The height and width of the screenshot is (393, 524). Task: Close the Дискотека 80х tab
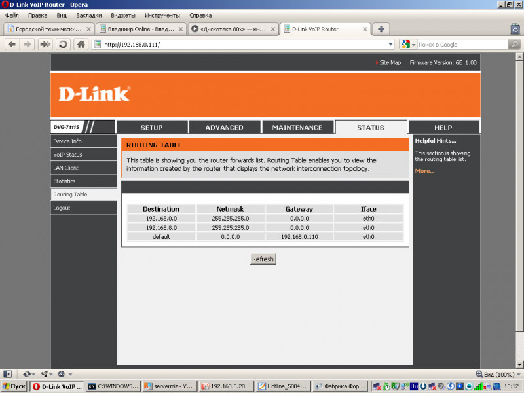coord(273,29)
